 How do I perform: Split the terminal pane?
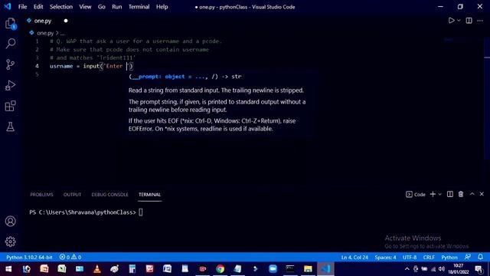click(x=449, y=194)
